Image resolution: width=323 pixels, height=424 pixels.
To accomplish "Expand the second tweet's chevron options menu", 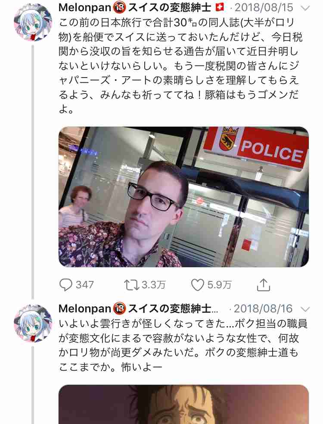I will click(x=305, y=309).
